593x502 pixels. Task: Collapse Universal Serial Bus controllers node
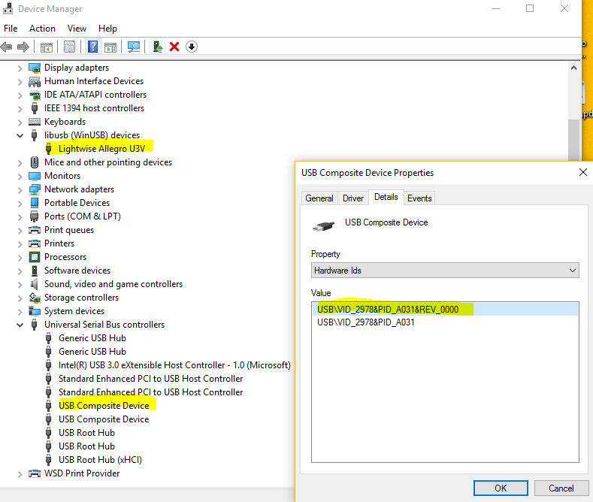(20, 325)
